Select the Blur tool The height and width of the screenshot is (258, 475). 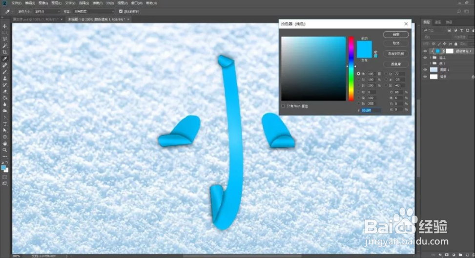(x=5, y=104)
